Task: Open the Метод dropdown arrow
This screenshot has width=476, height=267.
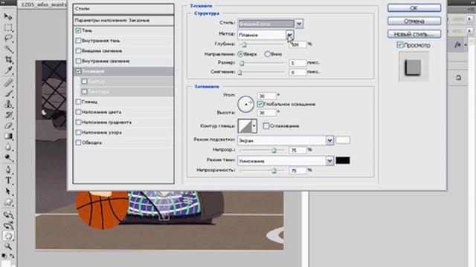Action: [x=290, y=35]
